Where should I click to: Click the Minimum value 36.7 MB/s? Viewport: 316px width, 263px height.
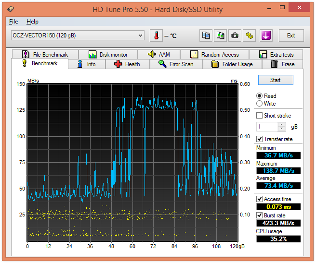(x=278, y=155)
